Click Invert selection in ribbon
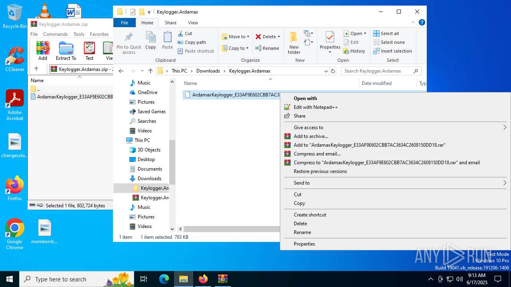The height and width of the screenshot is (287, 511). (x=392, y=51)
